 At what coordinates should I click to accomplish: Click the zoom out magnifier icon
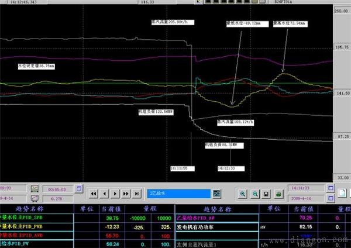click(255, 193)
